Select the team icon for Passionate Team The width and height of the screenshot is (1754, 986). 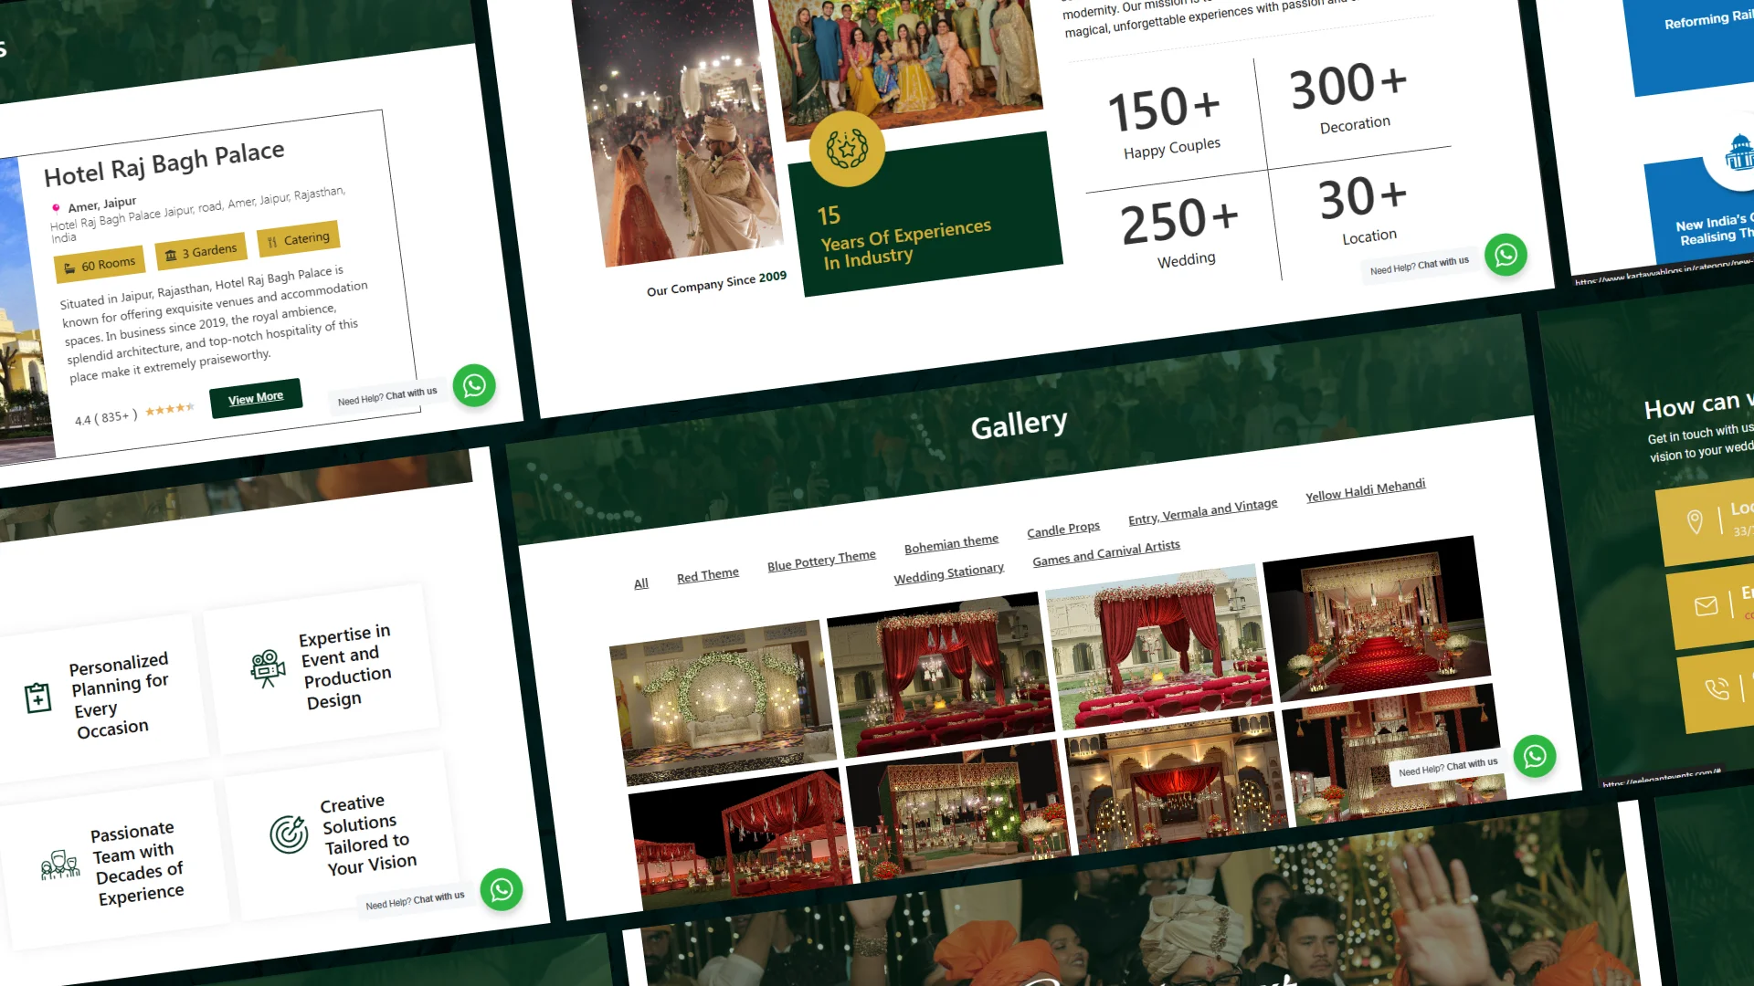click(59, 865)
